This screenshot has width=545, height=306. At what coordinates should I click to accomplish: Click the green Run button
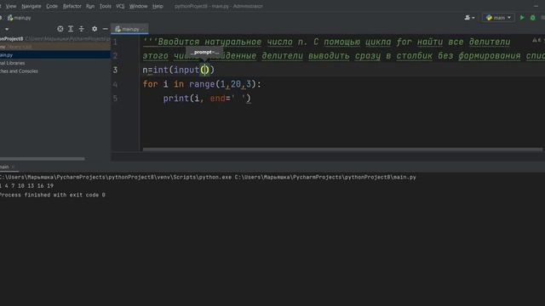coord(522,17)
